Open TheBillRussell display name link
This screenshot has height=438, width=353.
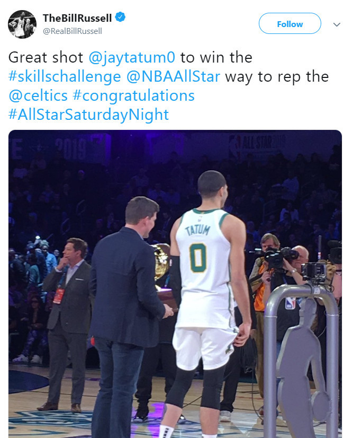coord(77,18)
